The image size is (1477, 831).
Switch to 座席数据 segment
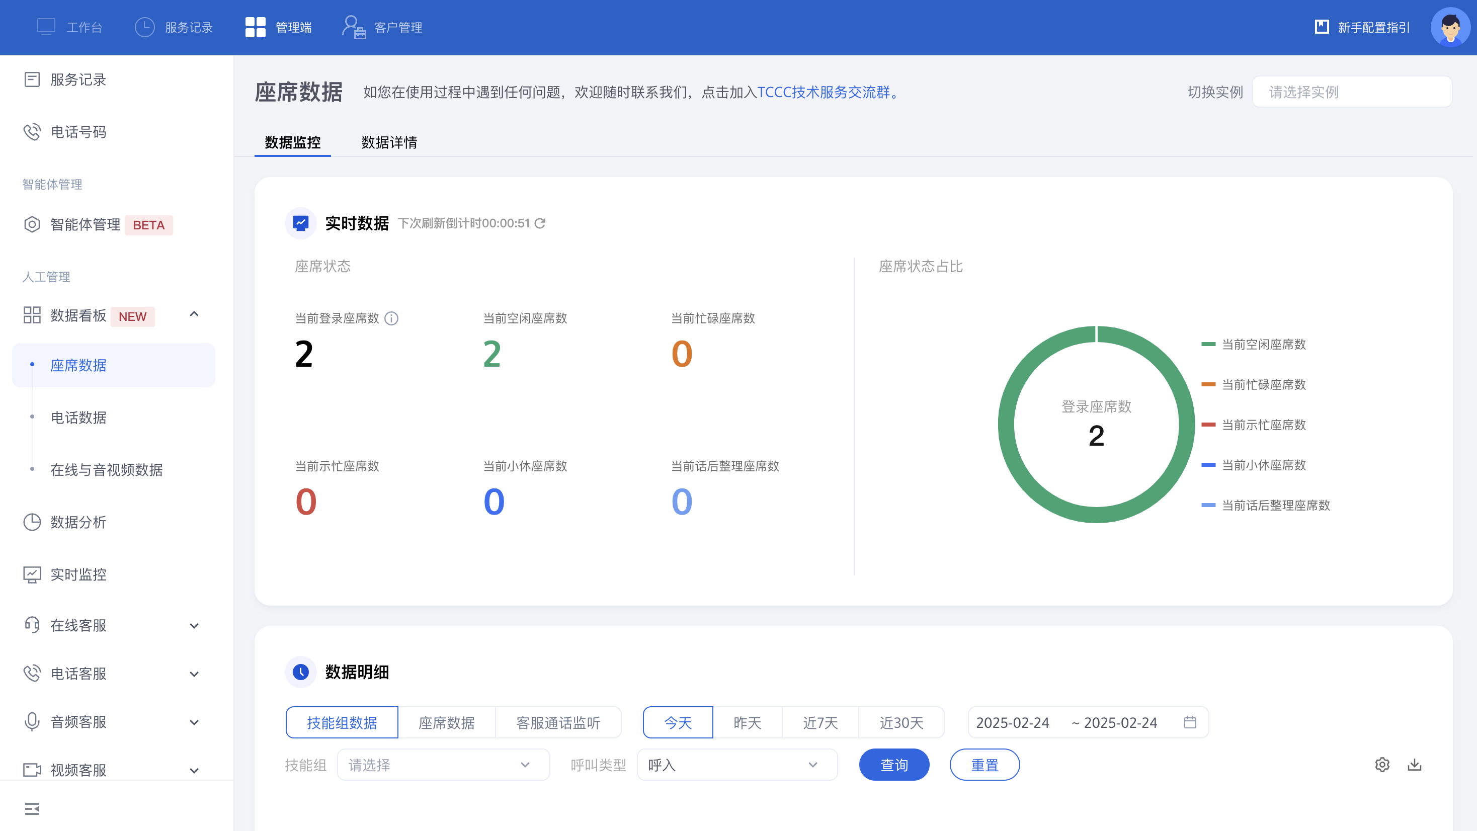pos(448,723)
